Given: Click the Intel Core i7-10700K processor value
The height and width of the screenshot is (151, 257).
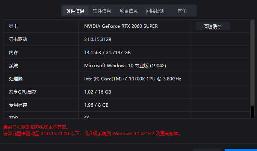Looking at the screenshot, I should (x=133, y=79).
